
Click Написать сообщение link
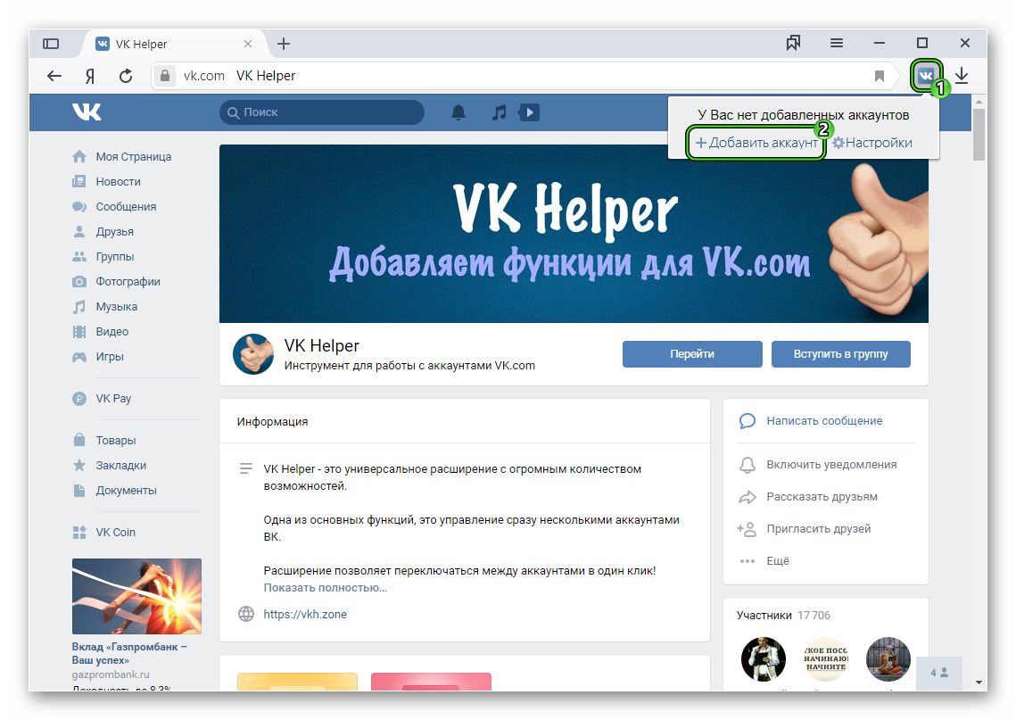coord(824,421)
